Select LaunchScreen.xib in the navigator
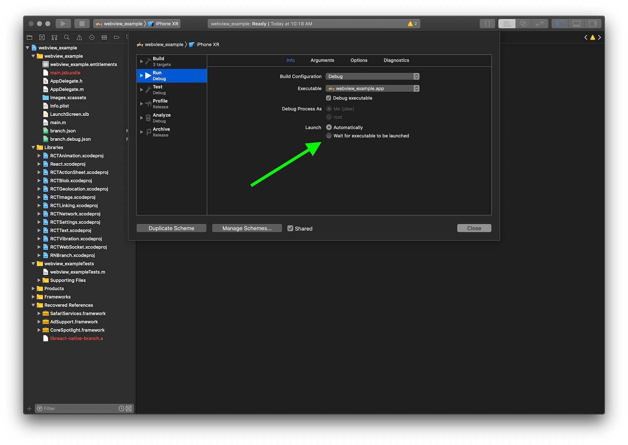The height and width of the screenshot is (445, 628). coord(69,114)
